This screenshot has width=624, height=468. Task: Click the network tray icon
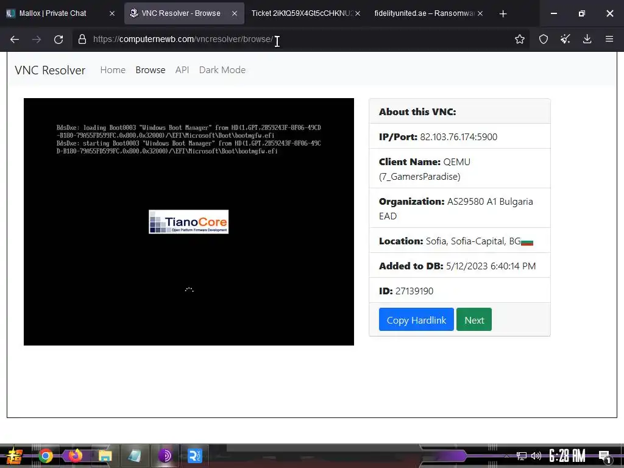click(522, 456)
